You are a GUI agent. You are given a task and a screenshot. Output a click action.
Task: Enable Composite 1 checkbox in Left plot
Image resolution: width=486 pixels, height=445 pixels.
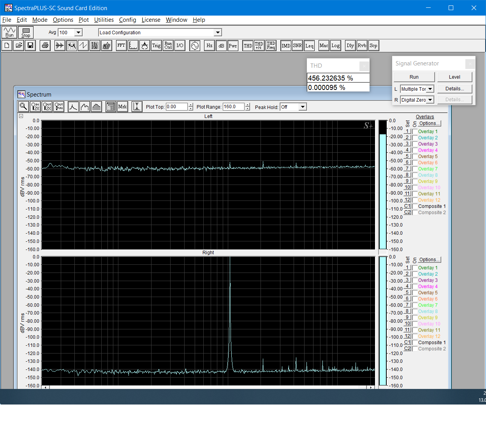(415, 206)
